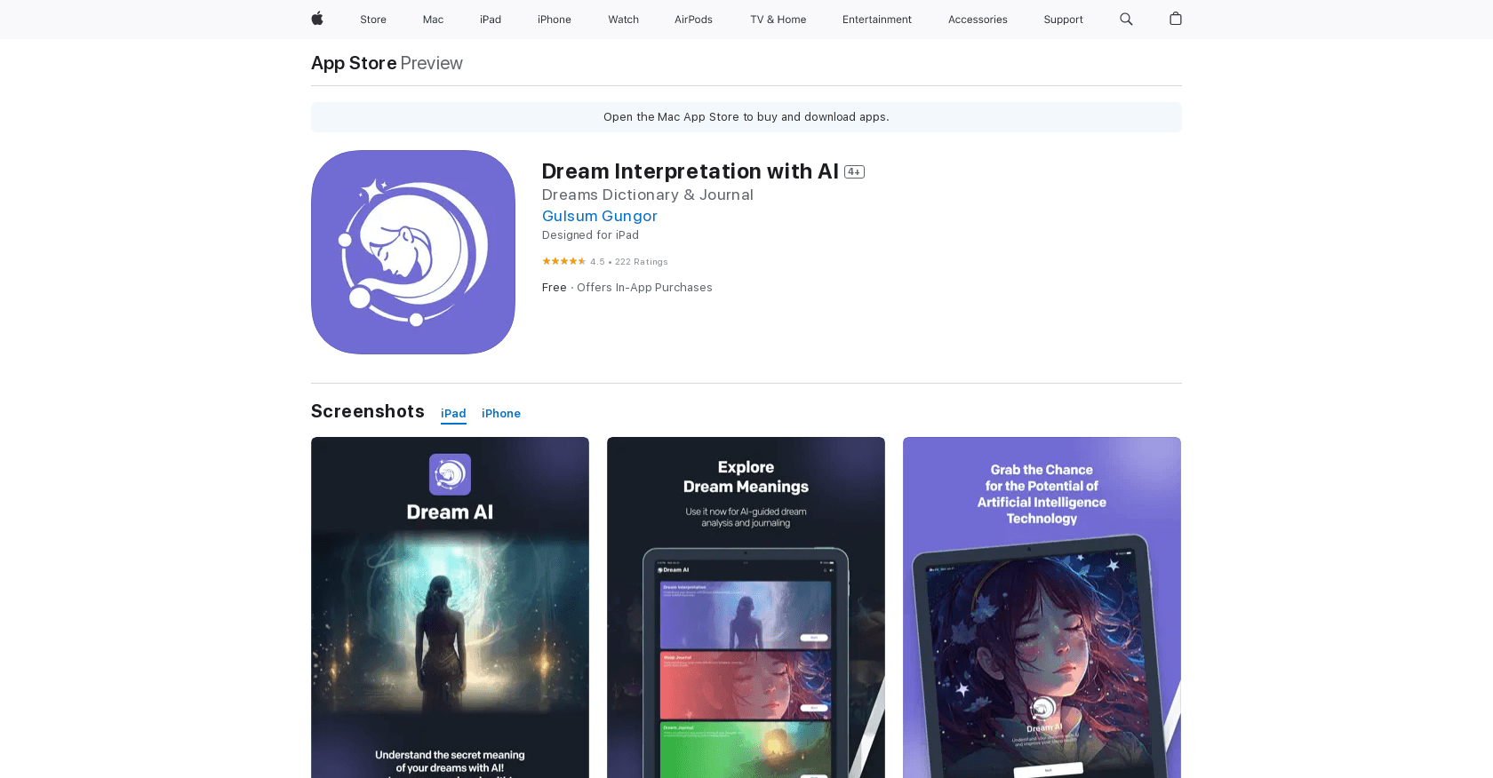Click the Dream Interpretation app icon
This screenshot has width=1493, height=778.
[x=413, y=252]
